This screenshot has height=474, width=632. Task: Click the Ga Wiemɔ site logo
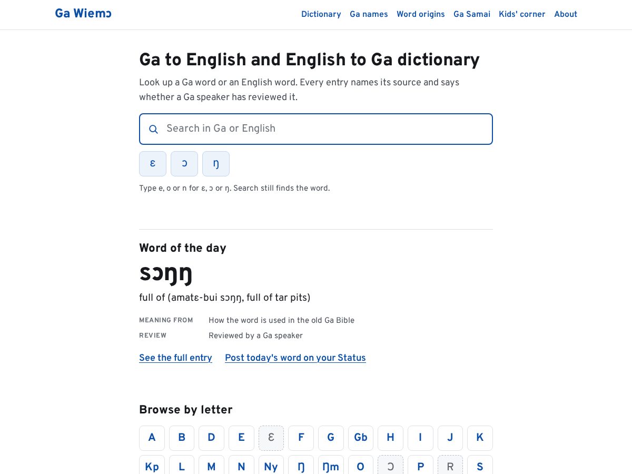83,13
